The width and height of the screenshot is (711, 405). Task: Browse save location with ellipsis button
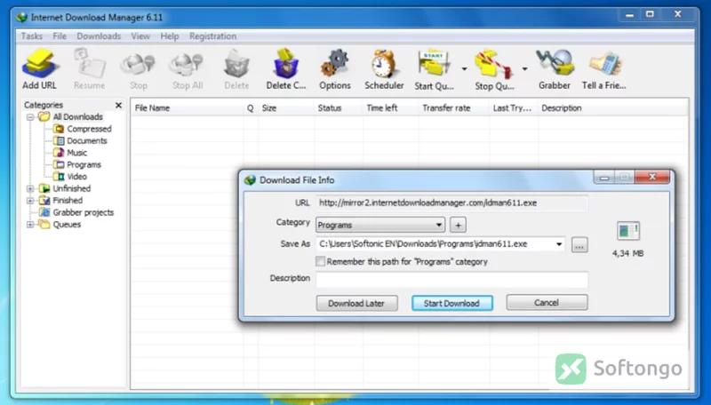pyautogui.click(x=579, y=245)
